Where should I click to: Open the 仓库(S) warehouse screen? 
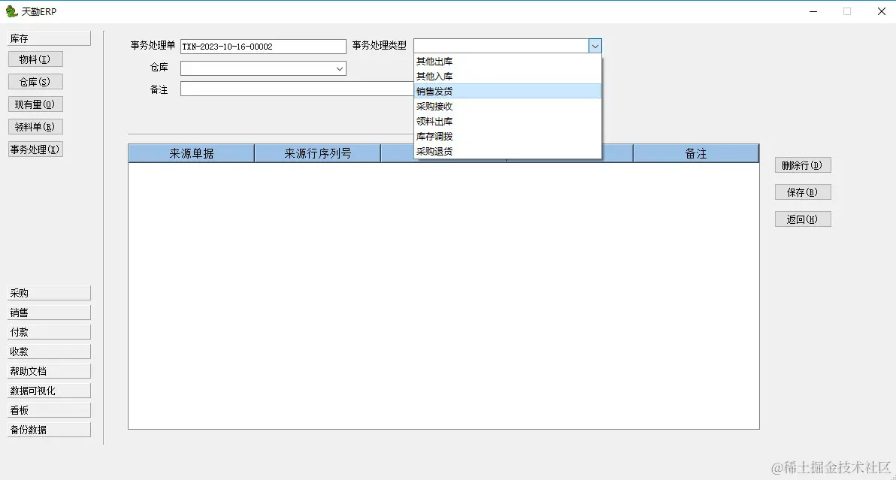(x=35, y=81)
